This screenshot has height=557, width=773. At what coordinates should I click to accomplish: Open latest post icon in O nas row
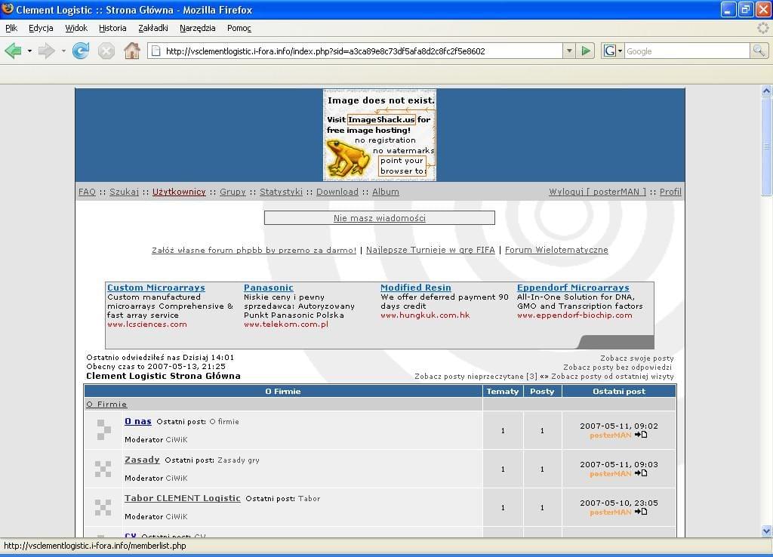[641, 435]
